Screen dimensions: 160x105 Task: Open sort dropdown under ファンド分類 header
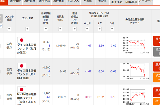(9, 29)
